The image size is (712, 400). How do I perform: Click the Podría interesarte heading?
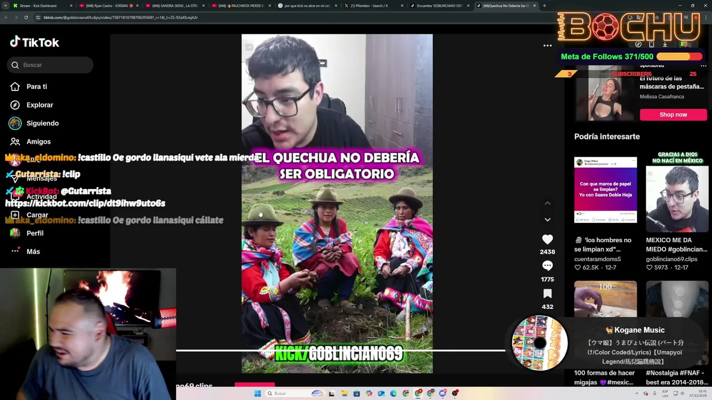[x=607, y=137]
